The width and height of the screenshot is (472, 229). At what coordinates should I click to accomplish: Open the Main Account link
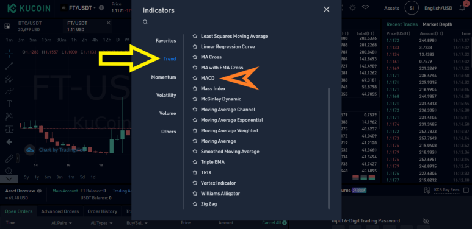point(65,191)
